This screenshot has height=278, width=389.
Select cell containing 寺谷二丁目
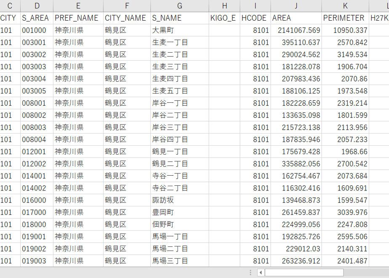point(180,188)
